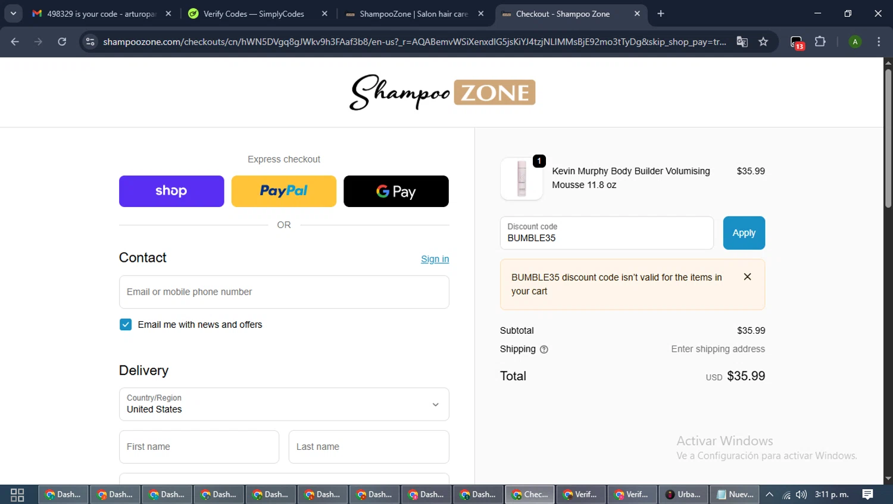The height and width of the screenshot is (504, 893).
Task: Click the Total price $35.99
Action: click(x=746, y=376)
